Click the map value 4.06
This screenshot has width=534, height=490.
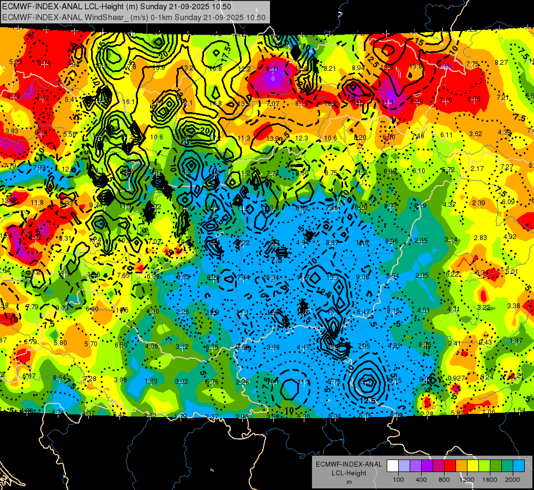(152, 346)
